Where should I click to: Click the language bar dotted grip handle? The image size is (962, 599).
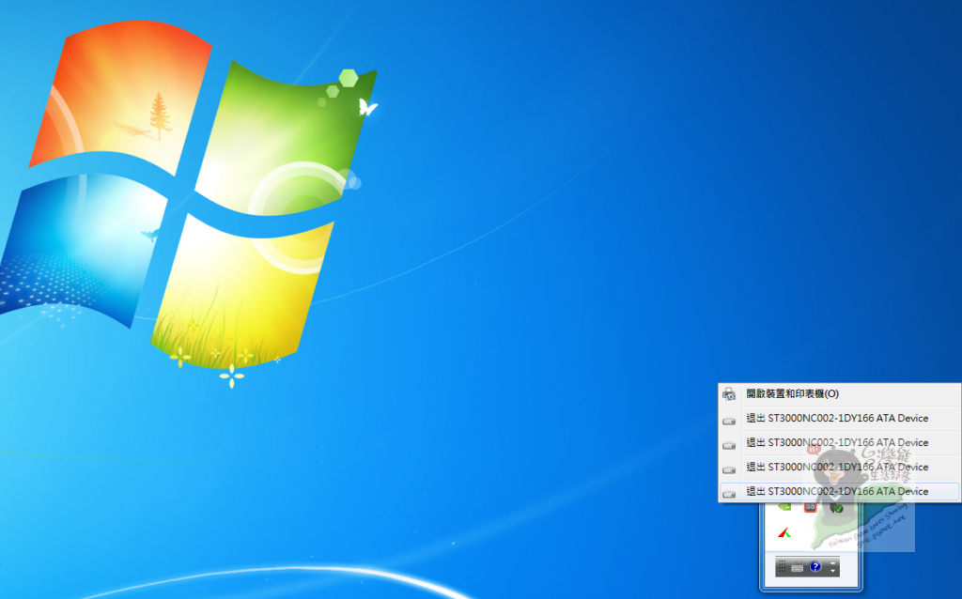point(782,567)
